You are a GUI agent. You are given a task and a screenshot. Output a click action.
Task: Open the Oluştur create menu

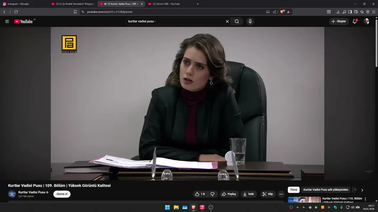339,21
